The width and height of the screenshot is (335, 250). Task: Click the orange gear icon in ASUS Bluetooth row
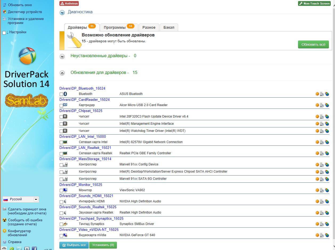point(317,94)
